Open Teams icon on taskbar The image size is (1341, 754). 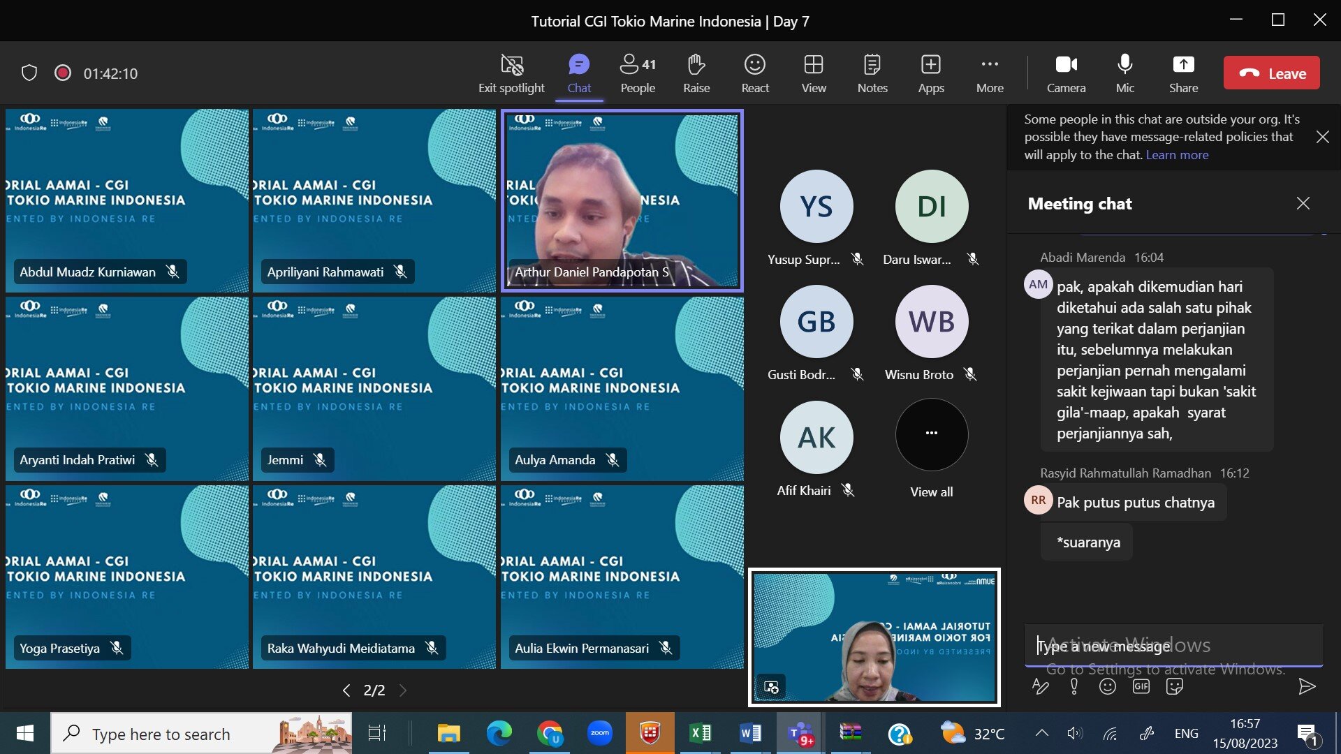(x=800, y=734)
